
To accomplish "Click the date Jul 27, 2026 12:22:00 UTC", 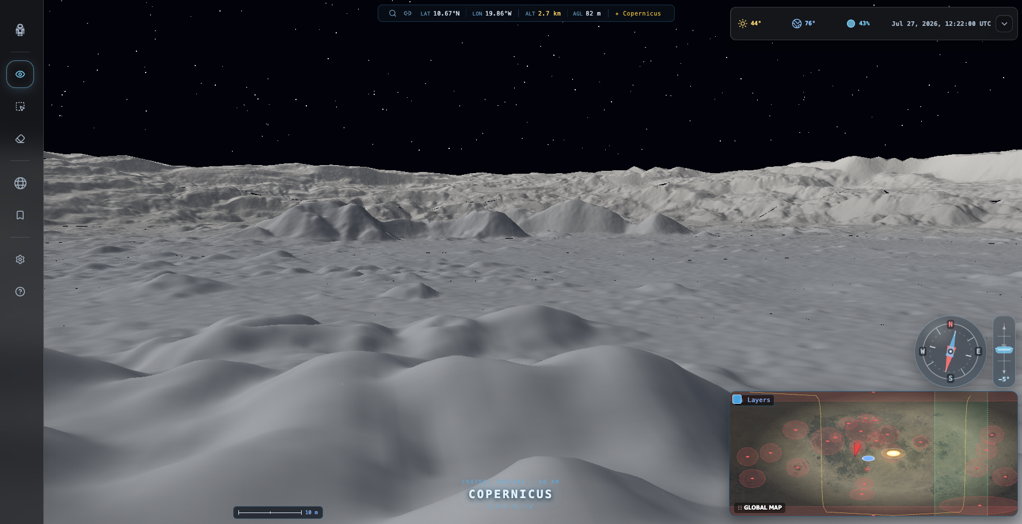I will [x=941, y=24].
